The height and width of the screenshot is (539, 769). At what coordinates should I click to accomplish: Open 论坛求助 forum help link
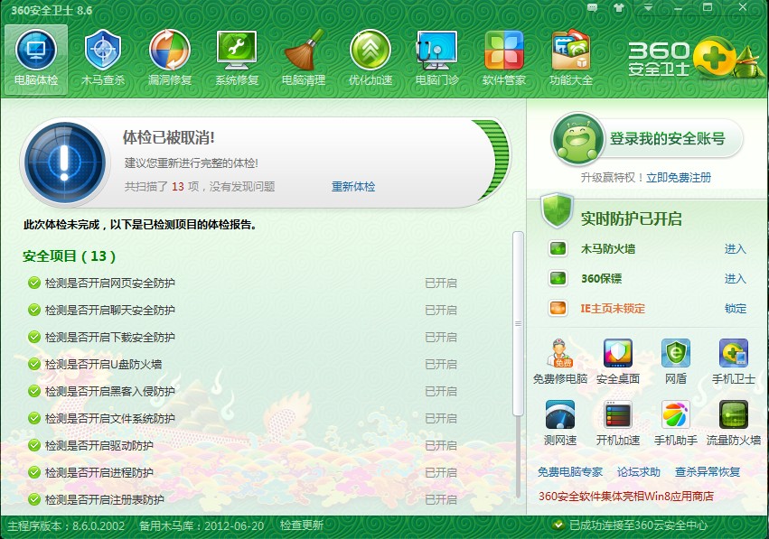tap(639, 472)
